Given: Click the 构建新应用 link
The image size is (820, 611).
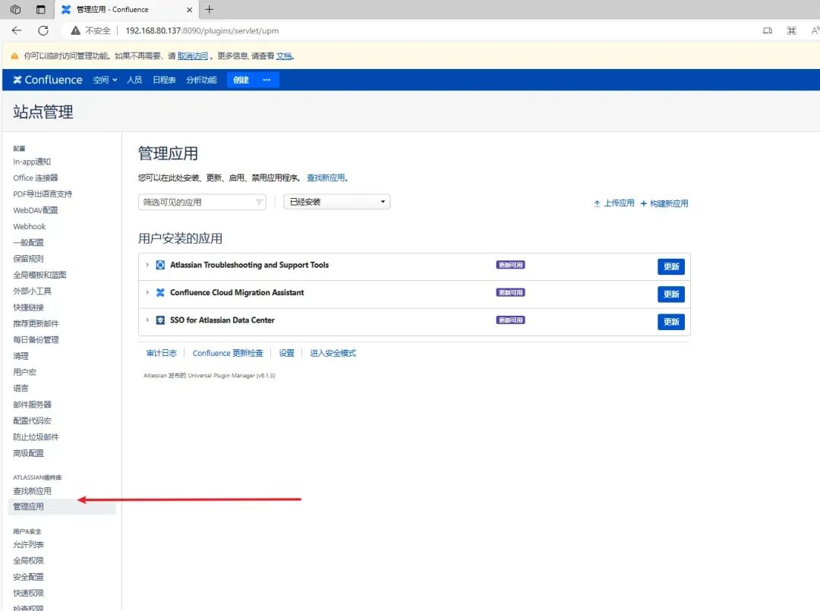Looking at the screenshot, I should click(664, 203).
